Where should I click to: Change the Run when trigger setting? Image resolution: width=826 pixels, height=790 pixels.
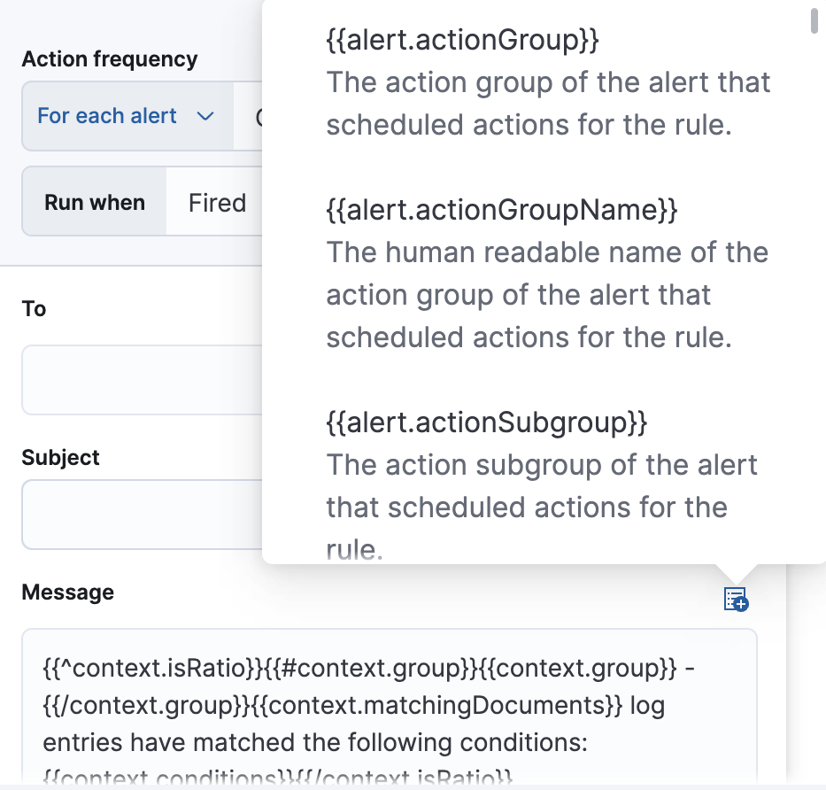[x=94, y=201]
